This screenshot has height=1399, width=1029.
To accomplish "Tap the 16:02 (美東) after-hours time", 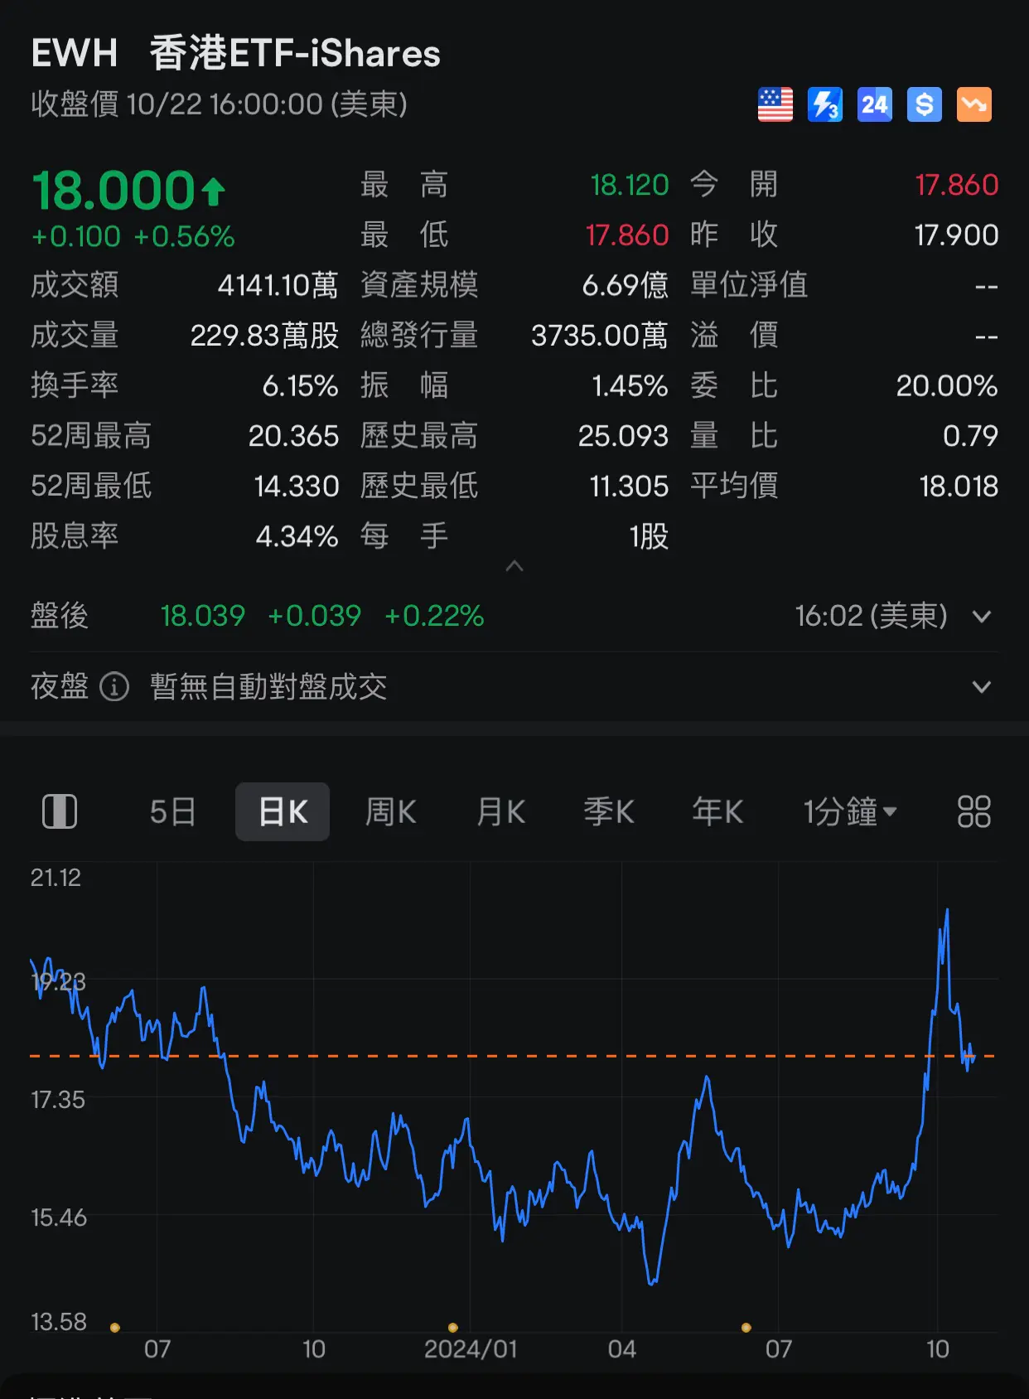I will 871,616.
